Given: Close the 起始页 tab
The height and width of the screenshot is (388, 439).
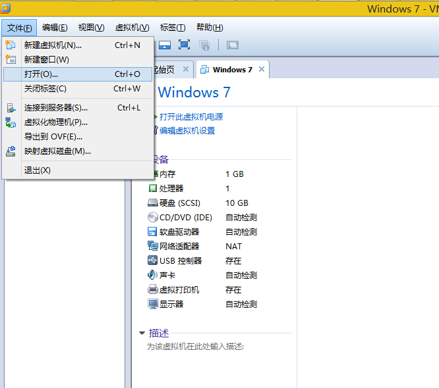Looking at the screenshot, I should (x=186, y=69).
